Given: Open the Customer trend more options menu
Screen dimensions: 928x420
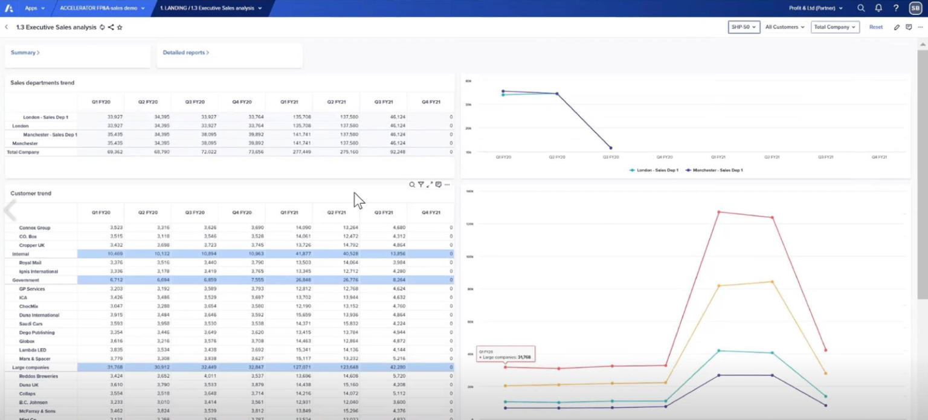Looking at the screenshot, I should (x=448, y=185).
